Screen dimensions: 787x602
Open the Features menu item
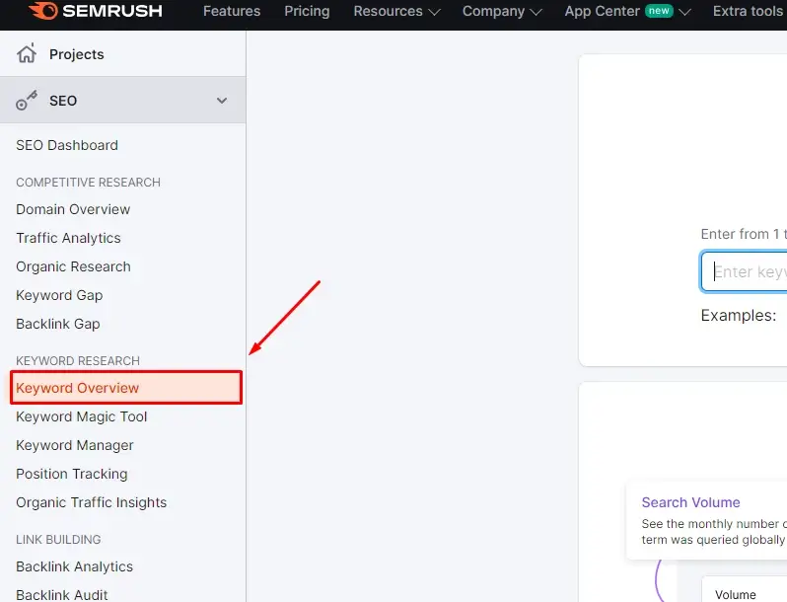point(232,11)
